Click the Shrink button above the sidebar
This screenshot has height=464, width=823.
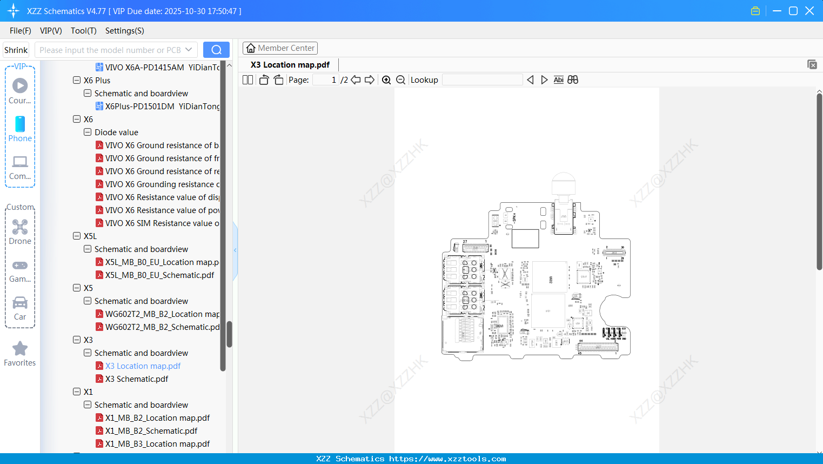(16, 49)
